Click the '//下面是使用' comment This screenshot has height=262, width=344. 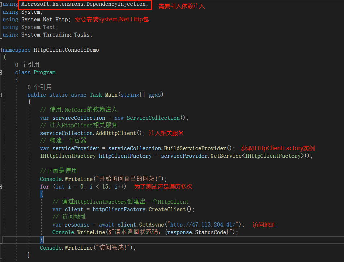tap(58, 171)
